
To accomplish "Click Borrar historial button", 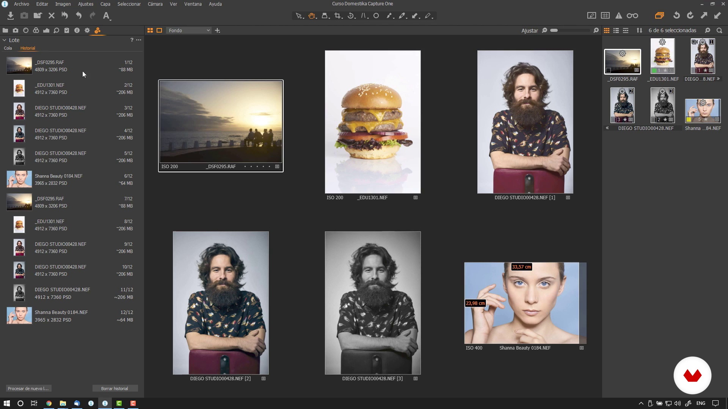I will (115, 389).
